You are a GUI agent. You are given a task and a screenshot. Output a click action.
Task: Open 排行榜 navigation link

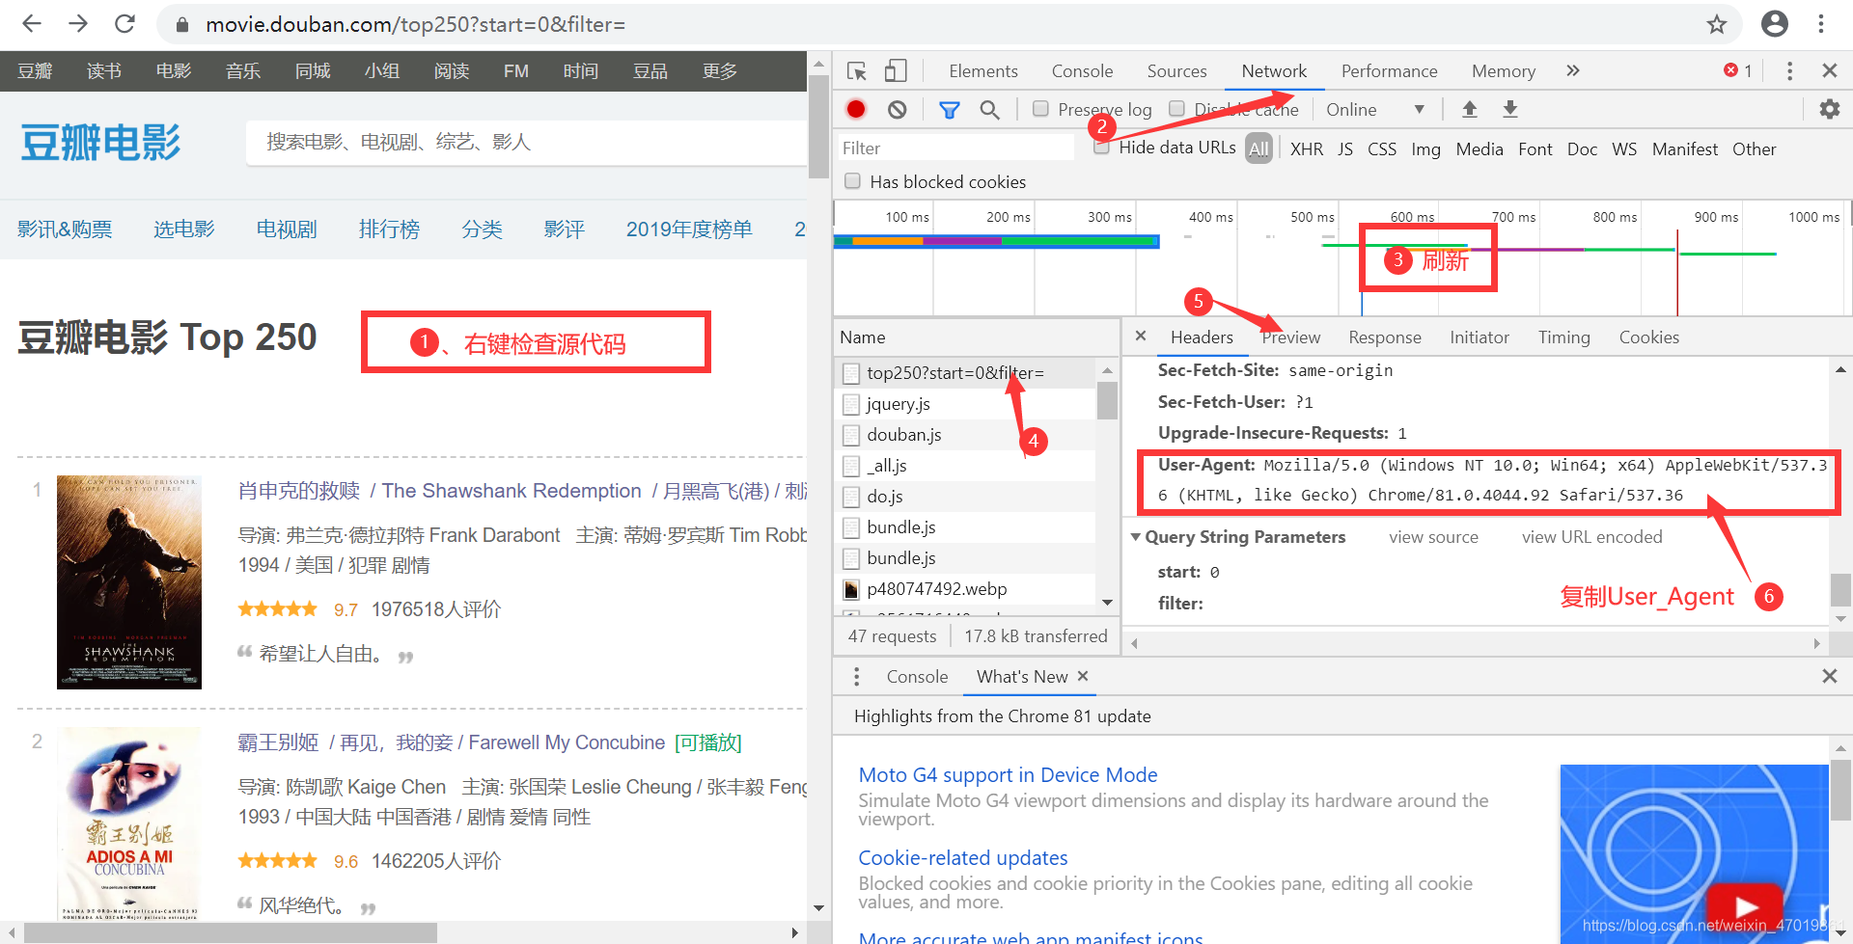389,229
